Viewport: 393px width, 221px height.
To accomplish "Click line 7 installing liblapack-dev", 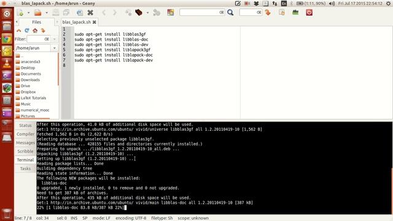I will click(114, 60).
